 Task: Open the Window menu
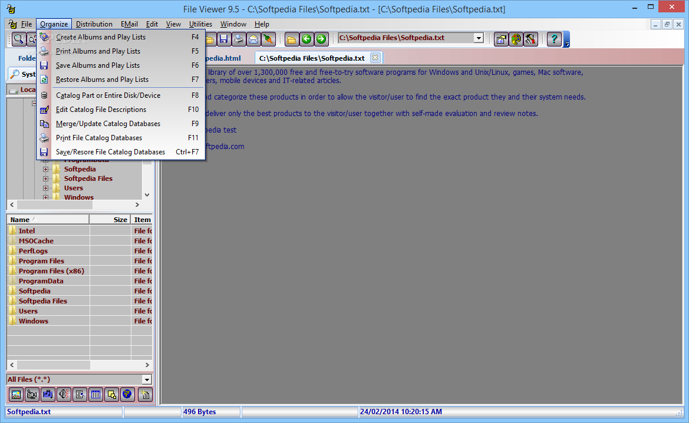pyautogui.click(x=233, y=24)
